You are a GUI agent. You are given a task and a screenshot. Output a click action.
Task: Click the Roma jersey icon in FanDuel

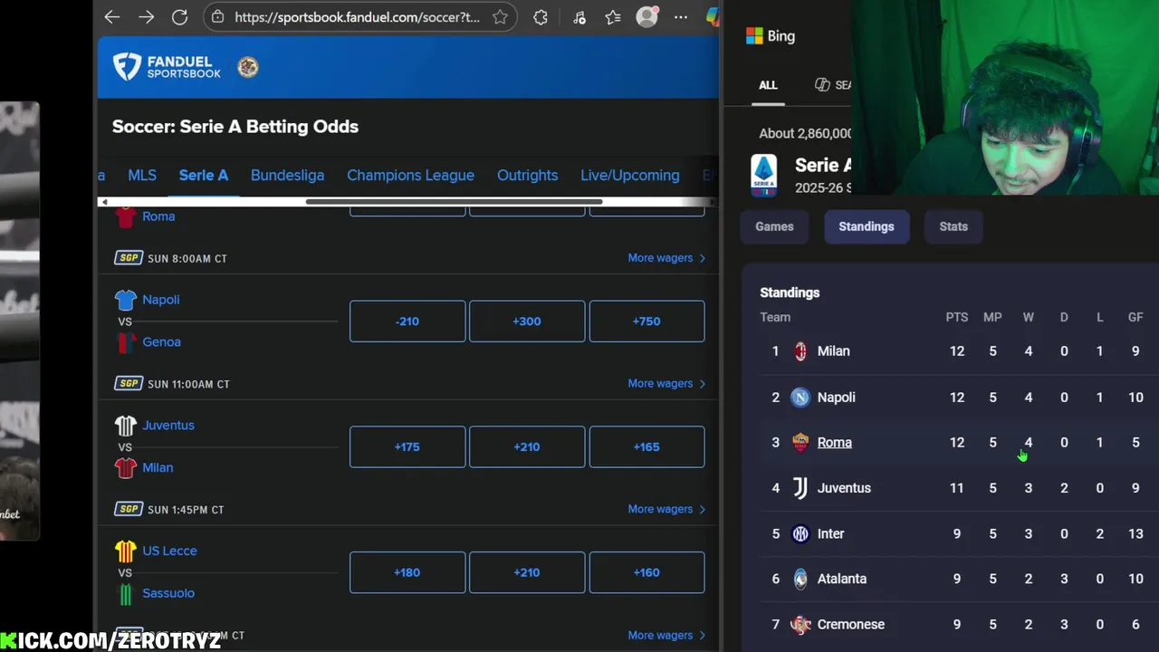126,216
